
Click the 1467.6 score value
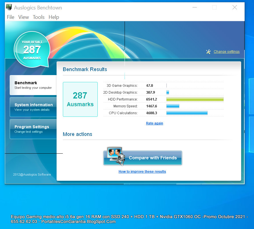[151, 106]
